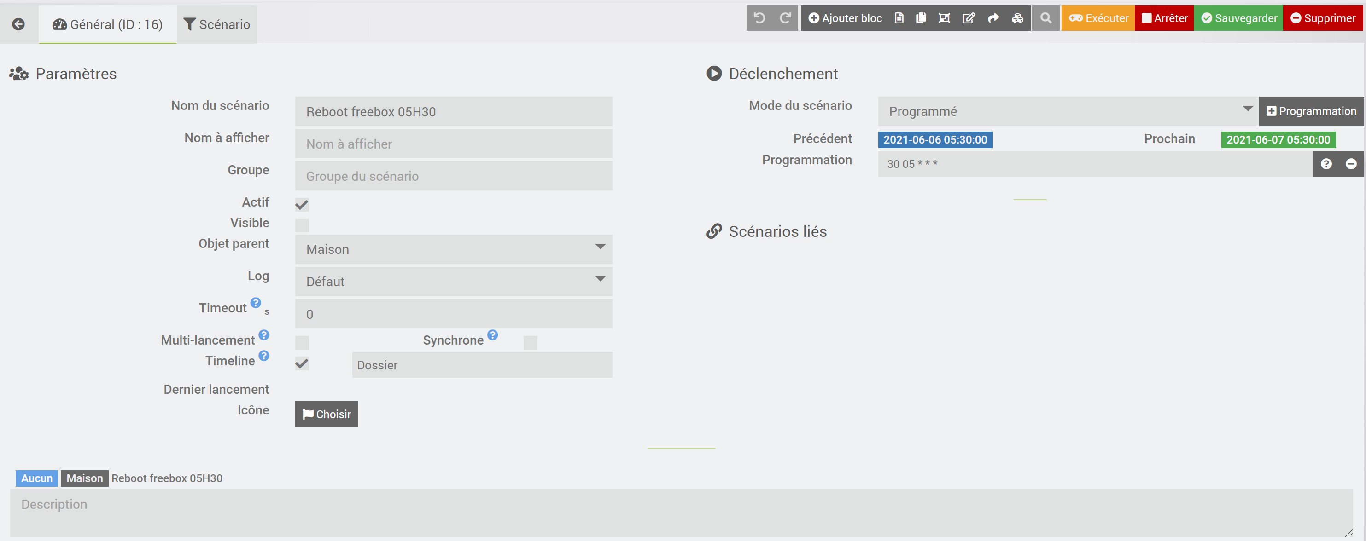Viewport: 1366px width, 541px height.
Task: Click the Précédent date 2021-06-06 05:30:00
Action: tap(935, 140)
